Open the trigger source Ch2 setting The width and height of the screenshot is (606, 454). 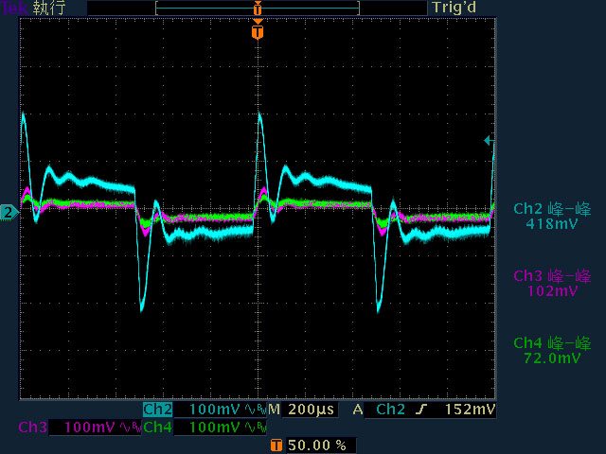click(392, 410)
